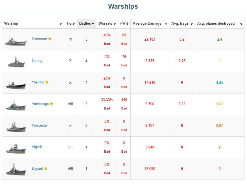247x184 pixels.
Task: Open the Worcester warship link
Action: pyautogui.click(x=40, y=125)
